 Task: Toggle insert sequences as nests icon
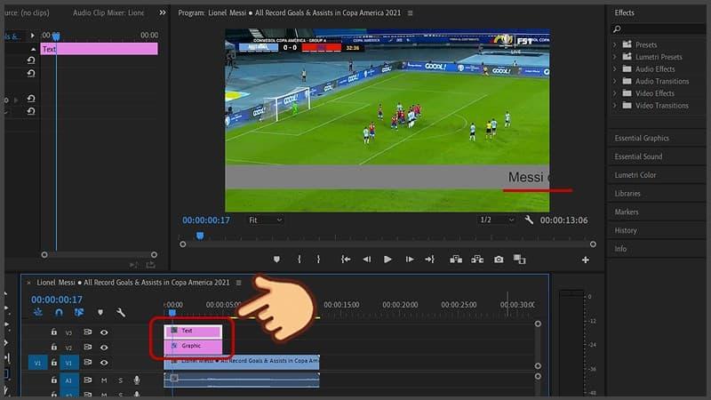click(x=38, y=312)
